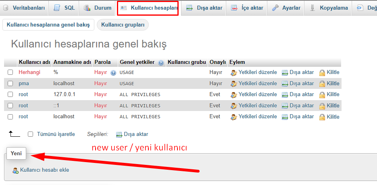Viewport: 377px width, 185px height.
Task: Select the Kullanıcı hesapları tab
Action: pyautogui.click(x=148, y=8)
